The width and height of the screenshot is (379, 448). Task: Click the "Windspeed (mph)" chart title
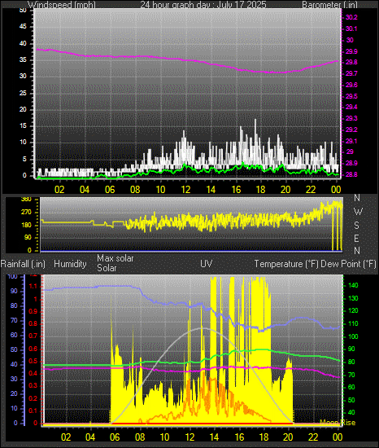tap(62, 5)
